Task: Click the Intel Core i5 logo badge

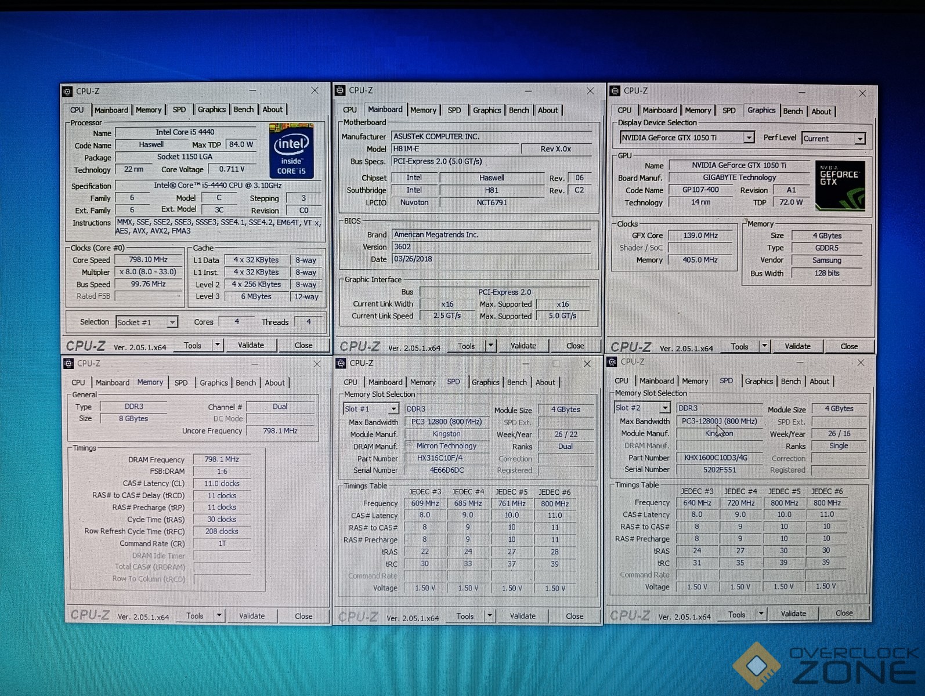Action: (291, 151)
